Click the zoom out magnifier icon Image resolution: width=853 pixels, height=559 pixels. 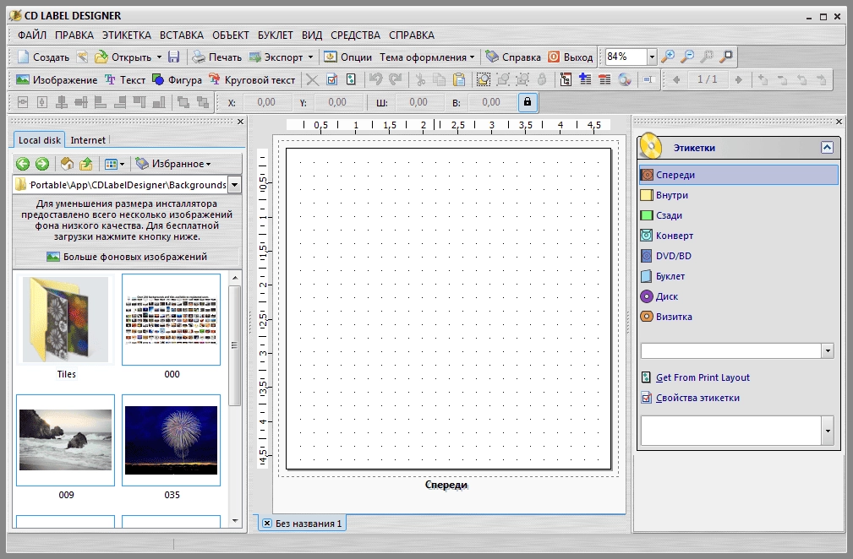click(687, 57)
